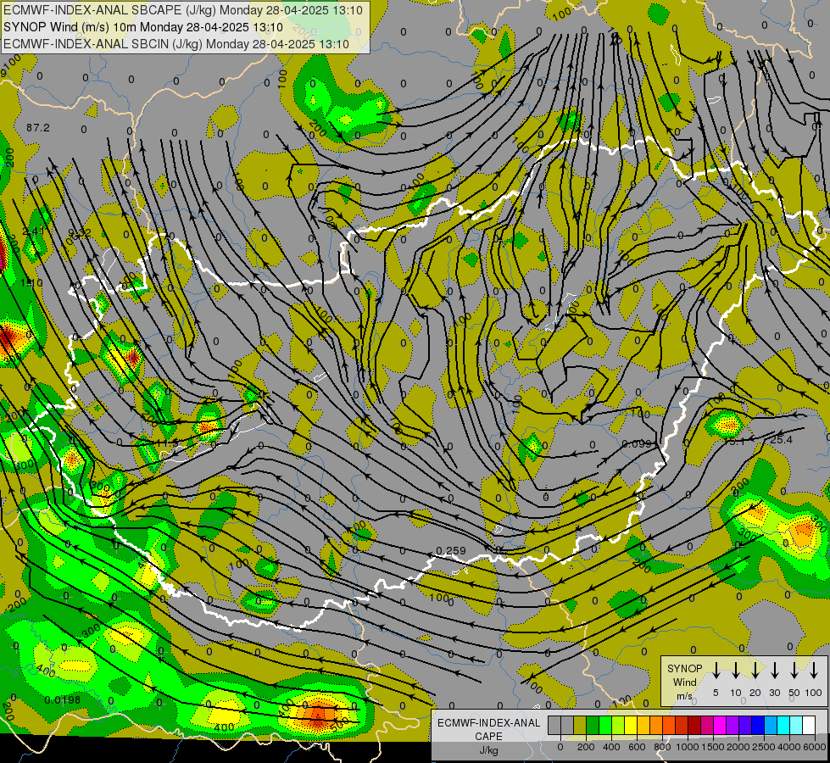Image resolution: width=830 pixels, height=763 pixels.
Task: Click the SYNOP Wind (m/s) 10m title line
Action: pos(143,27)
